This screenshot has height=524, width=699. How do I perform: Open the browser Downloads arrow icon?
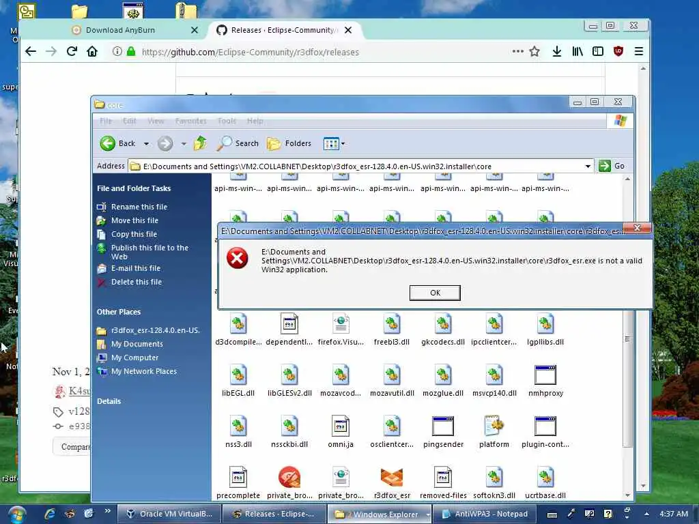pos(557,51)
